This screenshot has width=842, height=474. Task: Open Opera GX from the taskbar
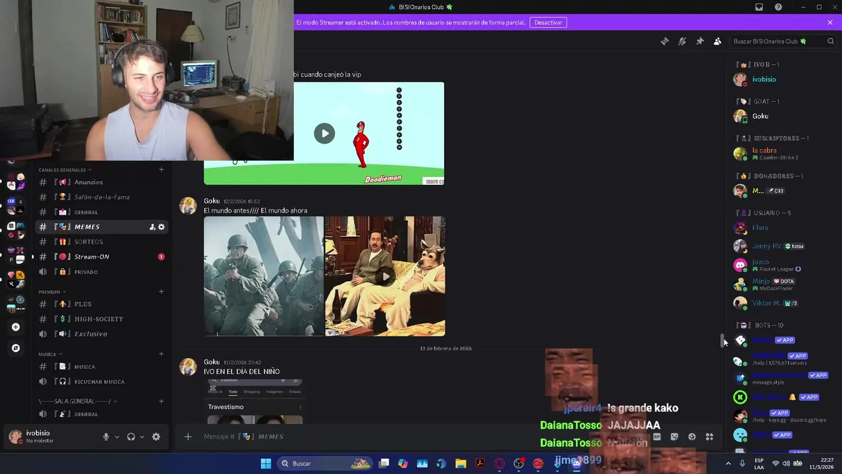point(499,463)
